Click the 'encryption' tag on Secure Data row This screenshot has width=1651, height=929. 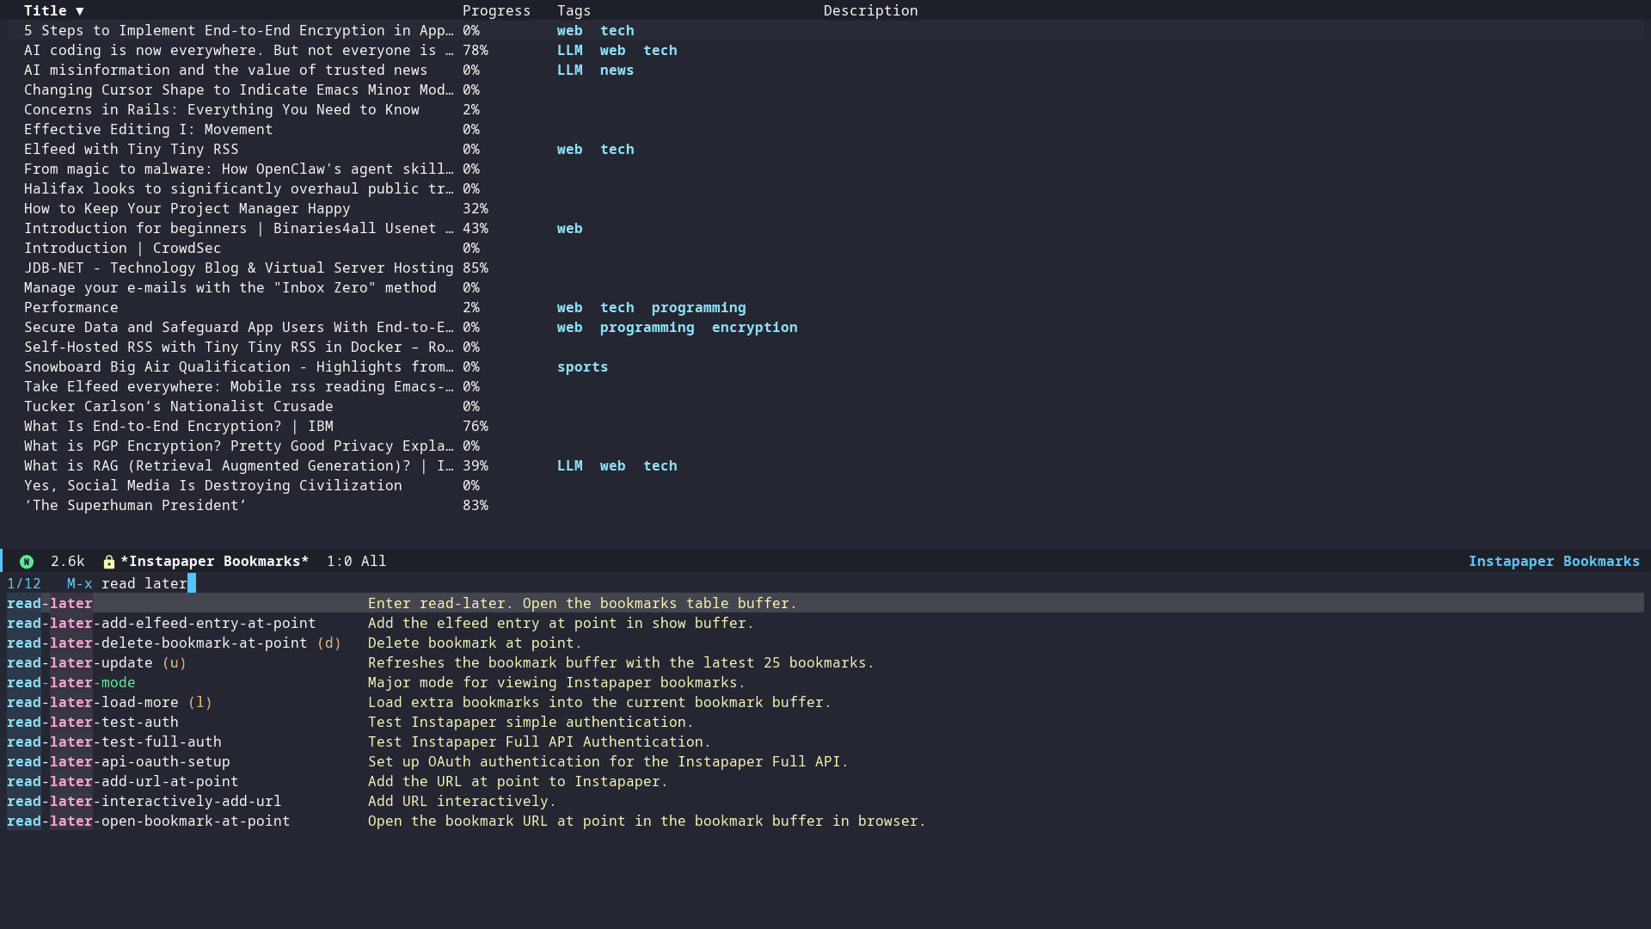pyautogui.click(x=754, y=328)
